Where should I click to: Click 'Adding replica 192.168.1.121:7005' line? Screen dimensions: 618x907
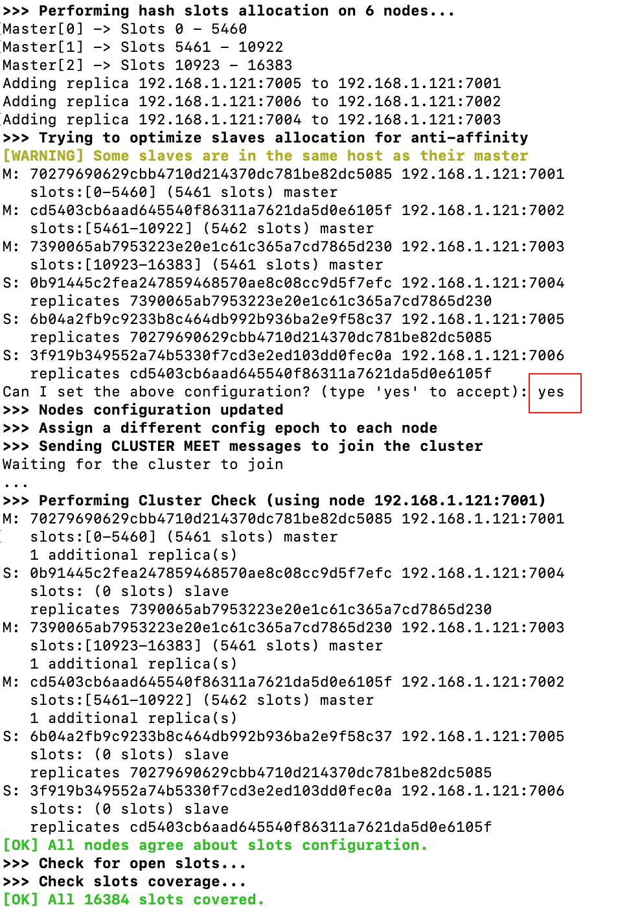coord(252,84)
